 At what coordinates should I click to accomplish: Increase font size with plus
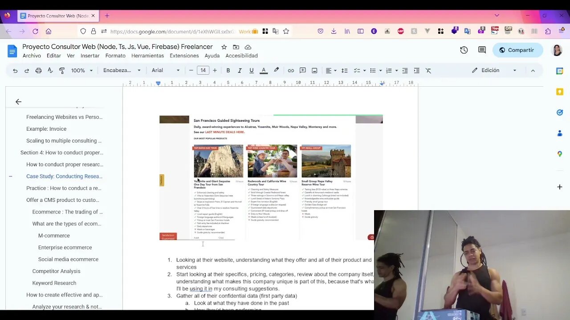tap(215, 71)
